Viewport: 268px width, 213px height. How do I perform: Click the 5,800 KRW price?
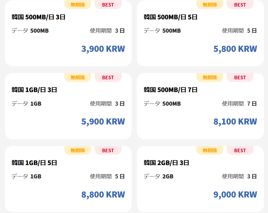pos(235,49)
